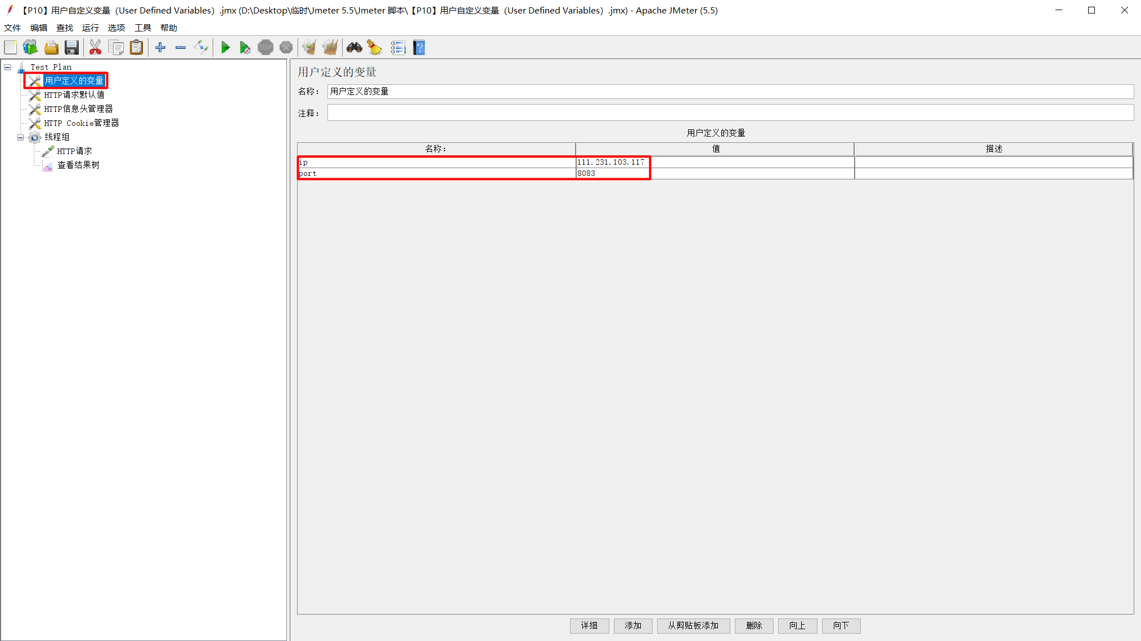Click the Toggle enable/disable icon
This screenshot has height=641, width=1141.
201,48
